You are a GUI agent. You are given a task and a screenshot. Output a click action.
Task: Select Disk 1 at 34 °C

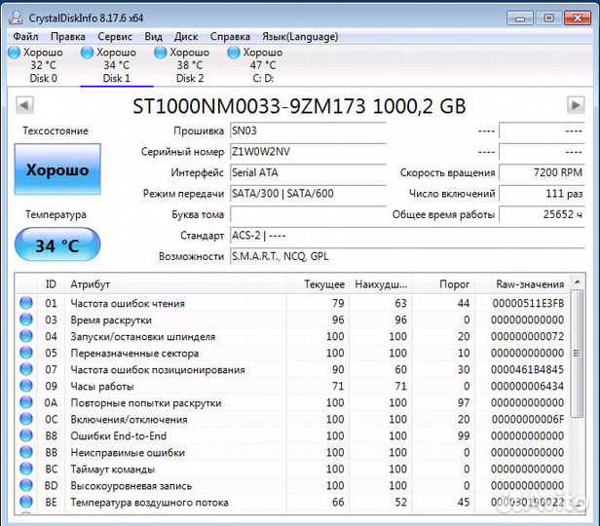[x=116, y=65]
